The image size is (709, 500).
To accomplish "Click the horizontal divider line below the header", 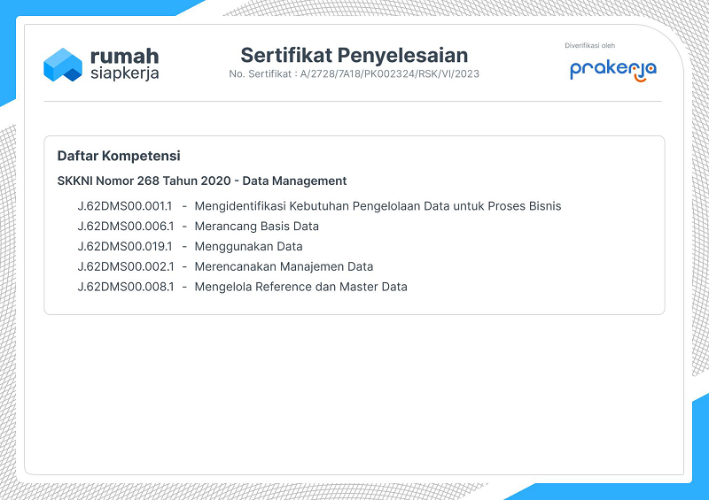I will point(354,102).
